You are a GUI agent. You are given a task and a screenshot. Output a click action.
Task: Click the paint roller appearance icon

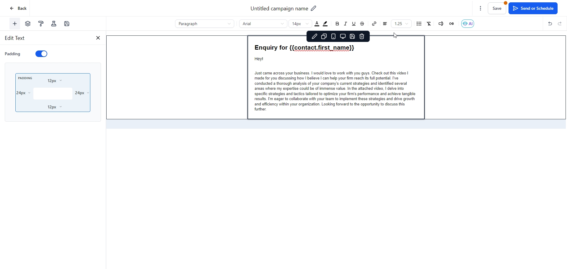[41, 24]
